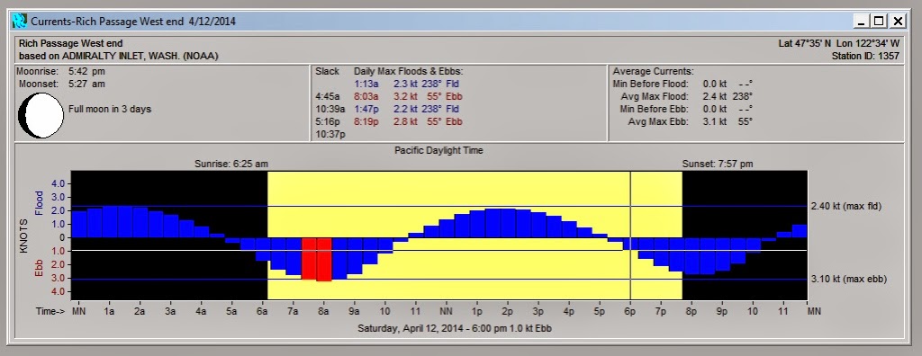Screen dimensions: 922x356
Task: Click 'Average Currents:' heading
Action: [654, 71]
